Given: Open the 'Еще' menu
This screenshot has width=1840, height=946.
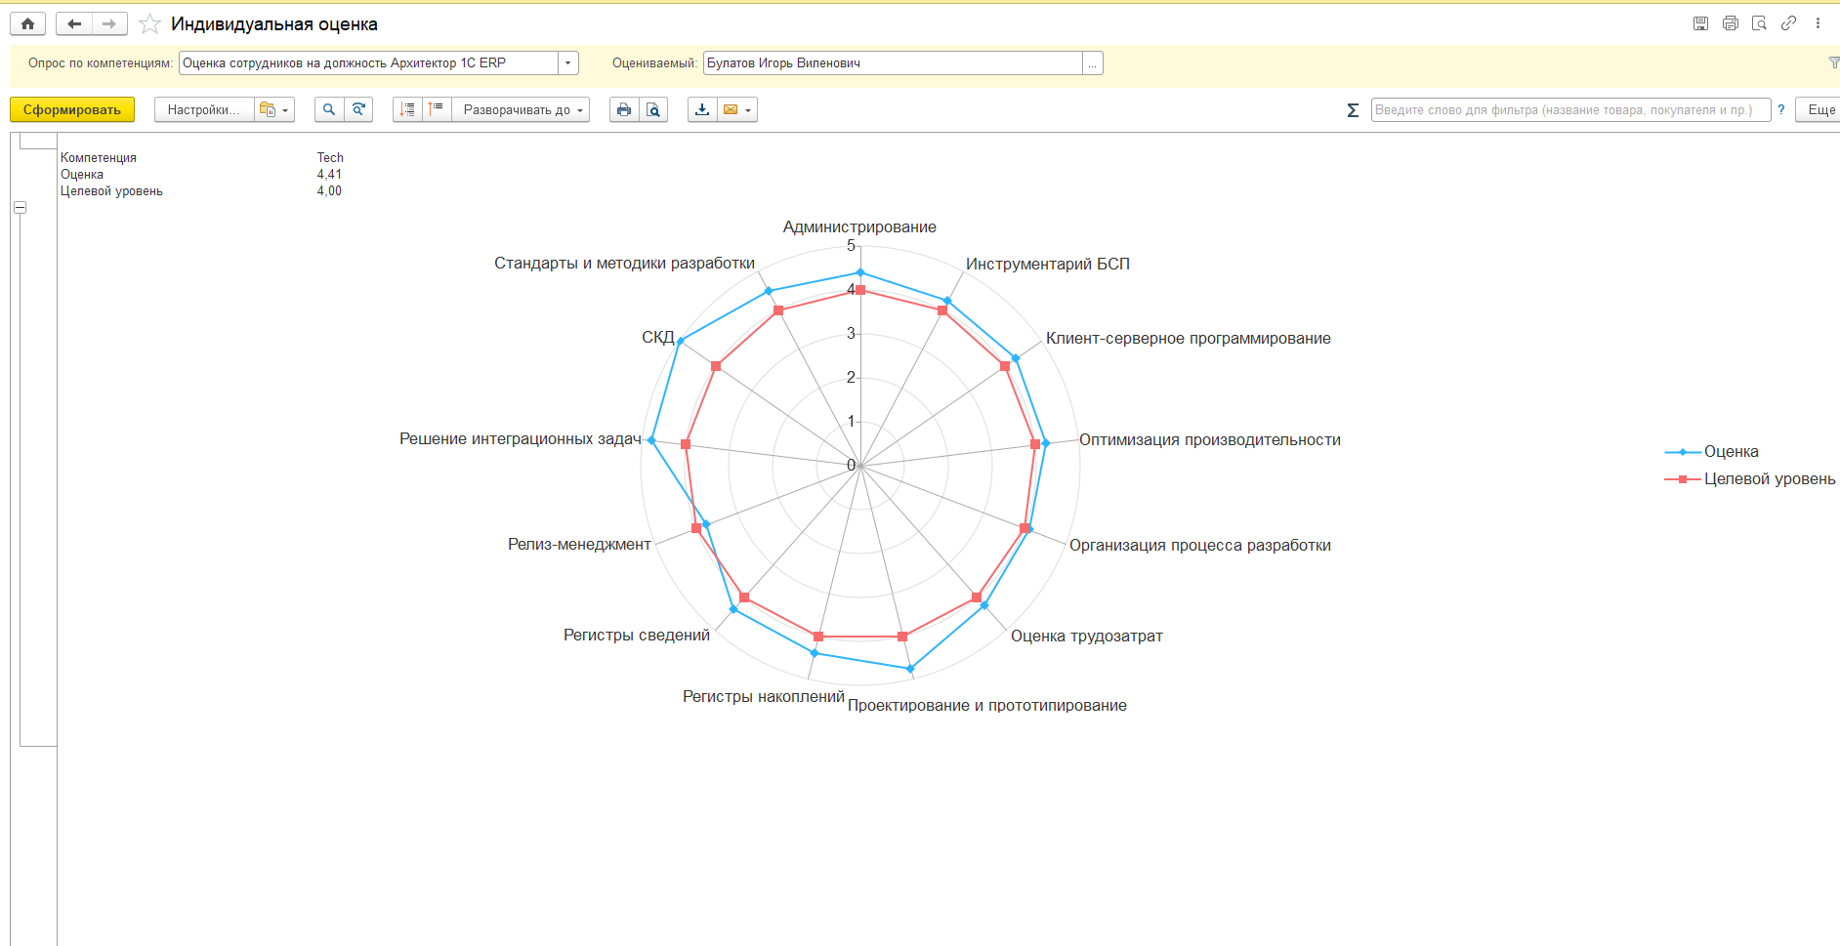Looking at the screenshot, I should point(1819,109).
